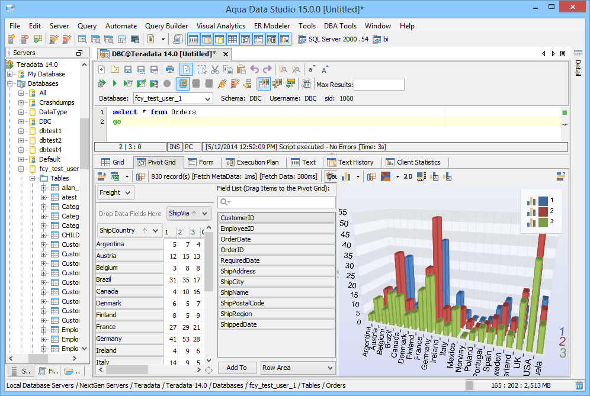Screen dimensions: 590x396
Task: Click the green legend swatch for series 3
Action: tap(543, 222)
